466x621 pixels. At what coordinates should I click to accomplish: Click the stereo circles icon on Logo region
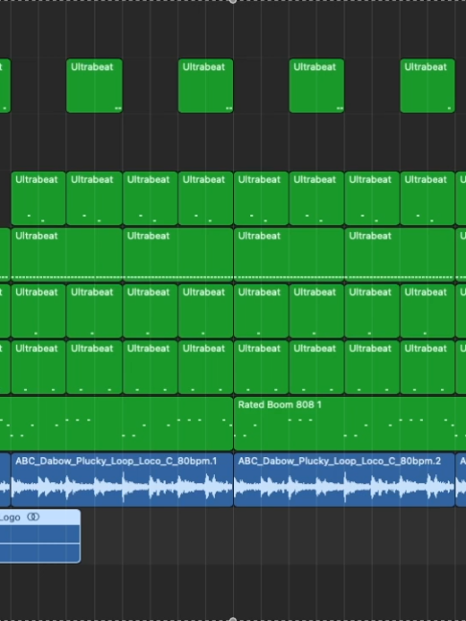pos(34,517)
